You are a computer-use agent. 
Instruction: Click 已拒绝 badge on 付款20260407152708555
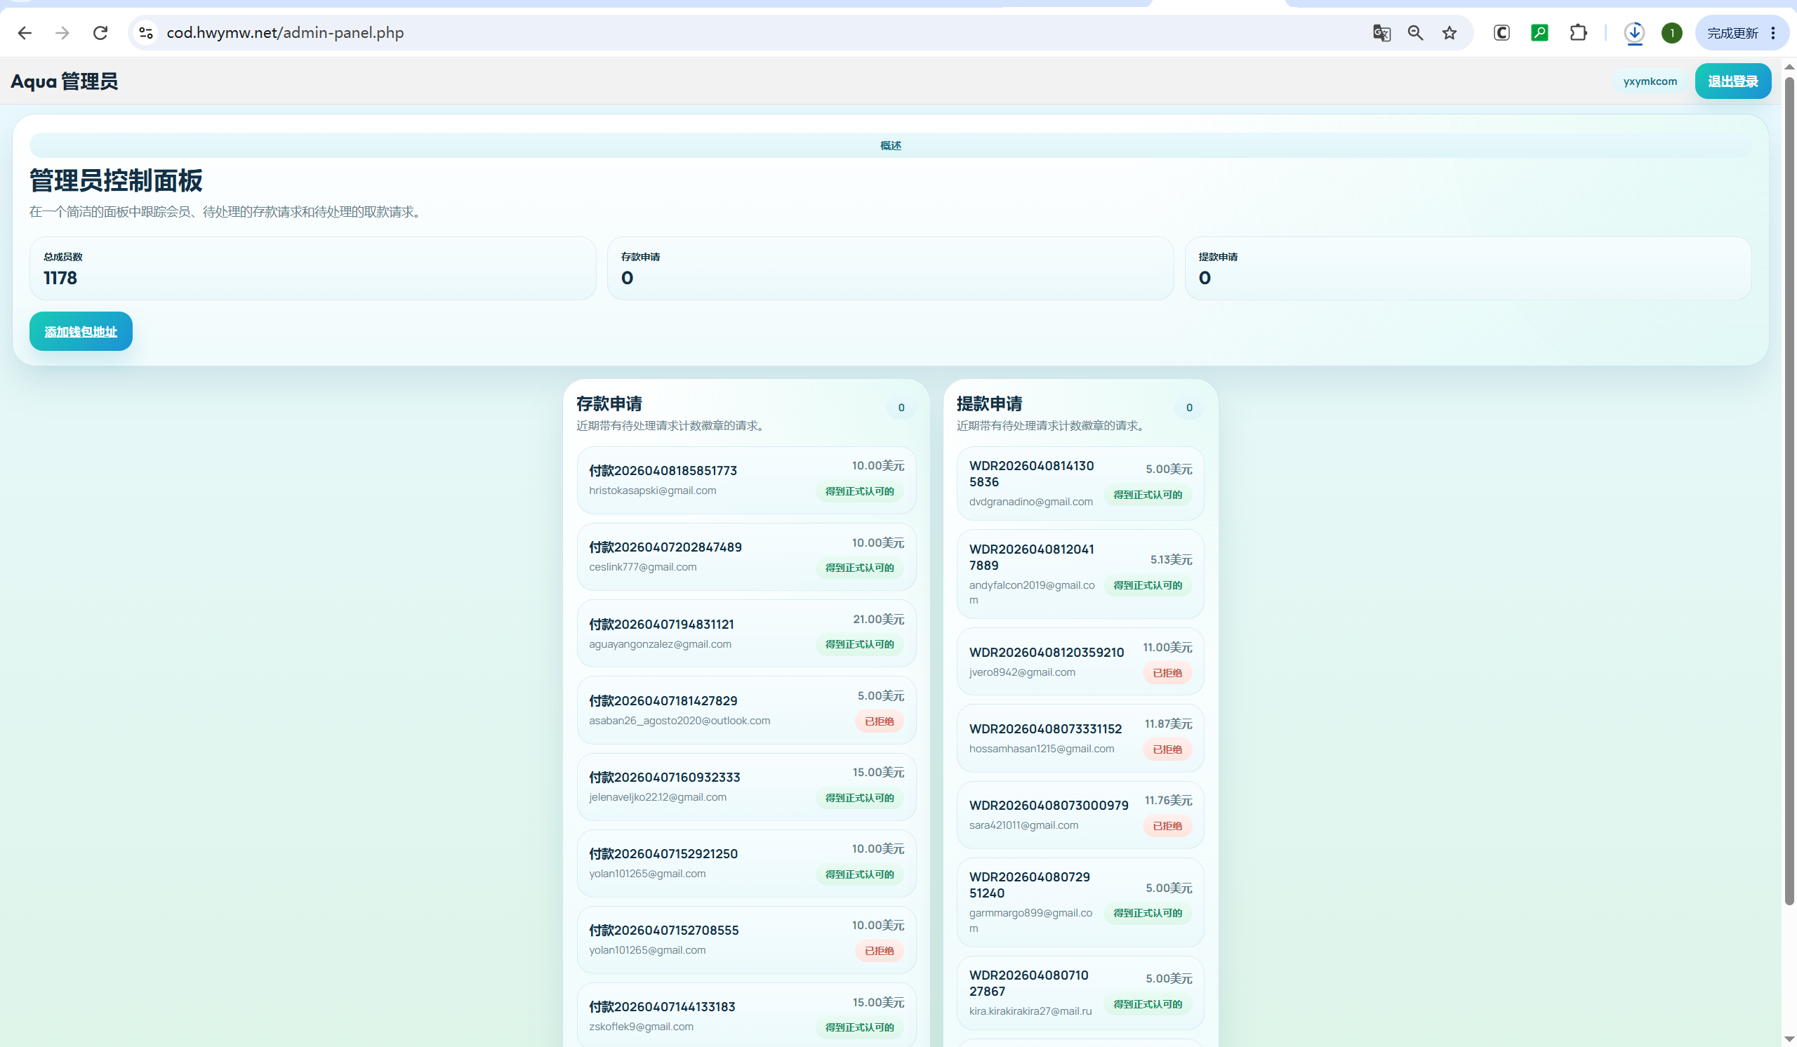point(880,951)
